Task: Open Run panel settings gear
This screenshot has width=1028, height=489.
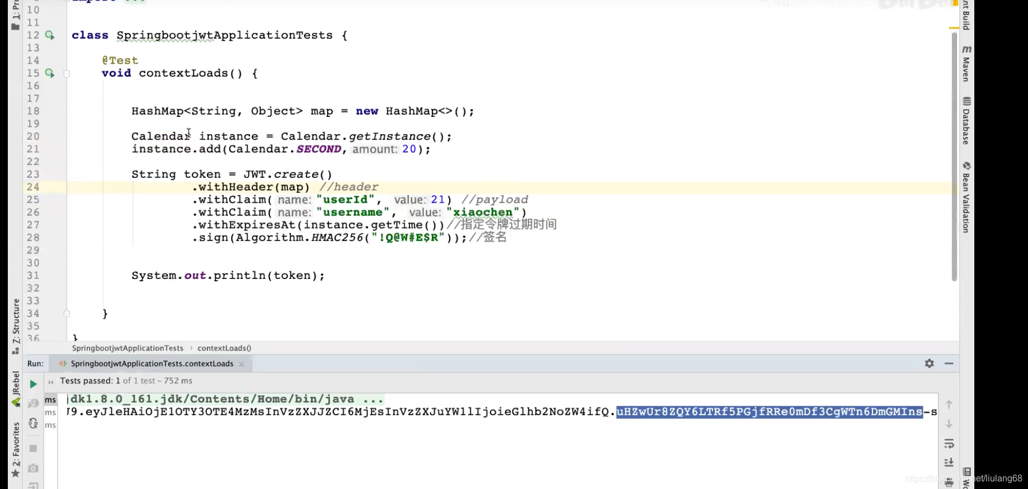Action: [x=930, y=363]
